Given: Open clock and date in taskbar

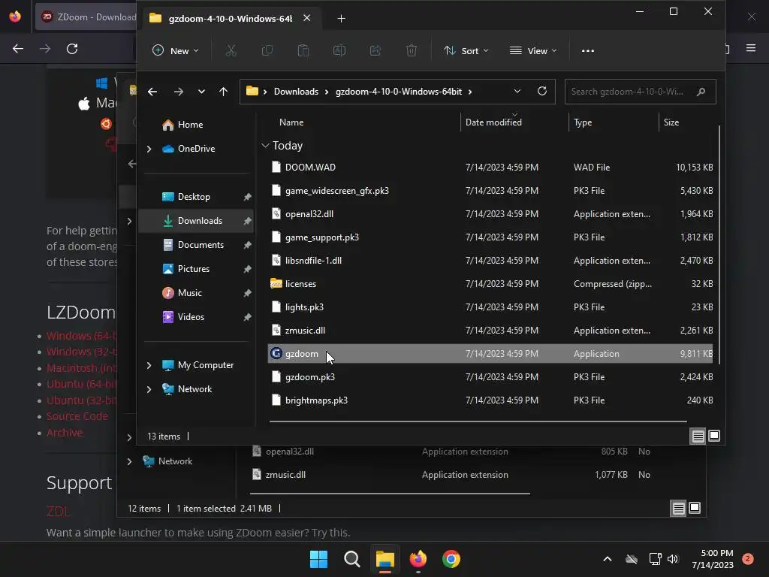Looking at the screenshot, I should [713, 559].
